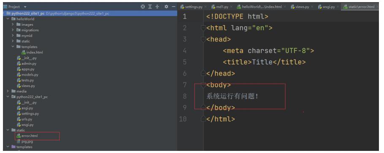384x153 pixels.
Task: Click the Expand All icon in Project panel
Action: pyautogui.click(x=150, y=7)
